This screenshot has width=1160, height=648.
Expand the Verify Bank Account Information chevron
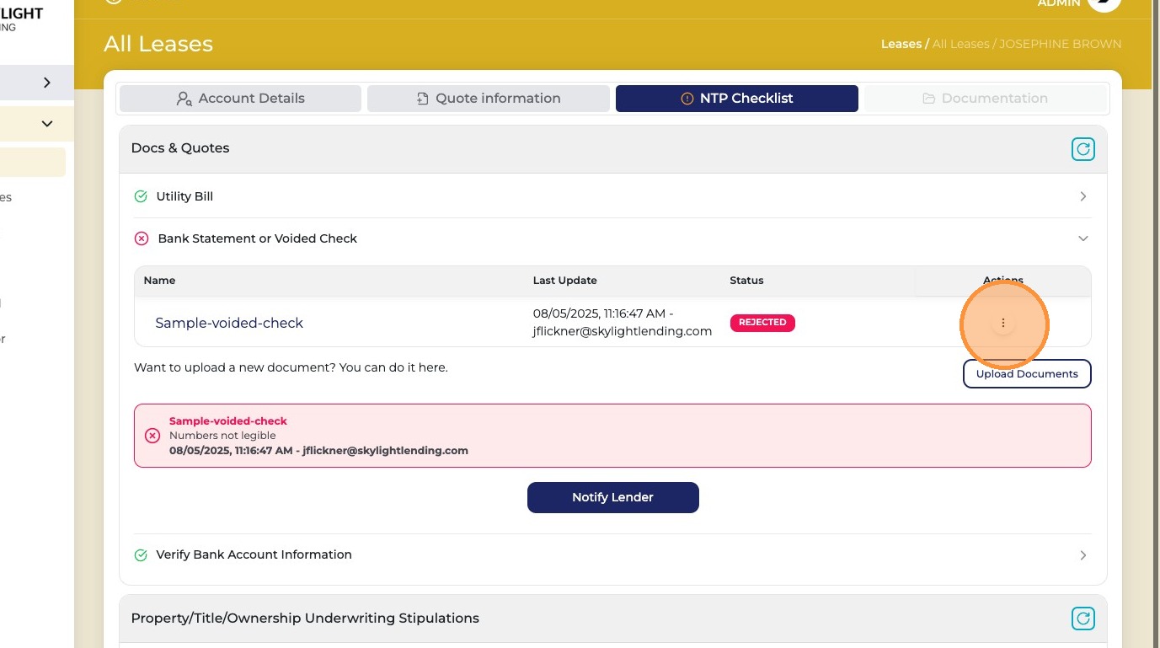point(1083,555)
